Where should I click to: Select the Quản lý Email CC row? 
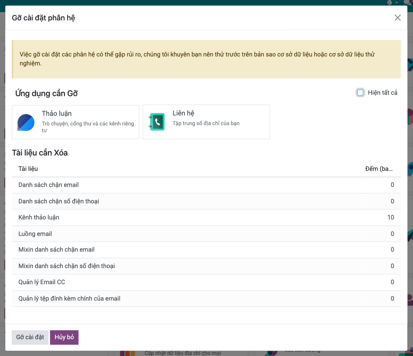click(206, 282)
